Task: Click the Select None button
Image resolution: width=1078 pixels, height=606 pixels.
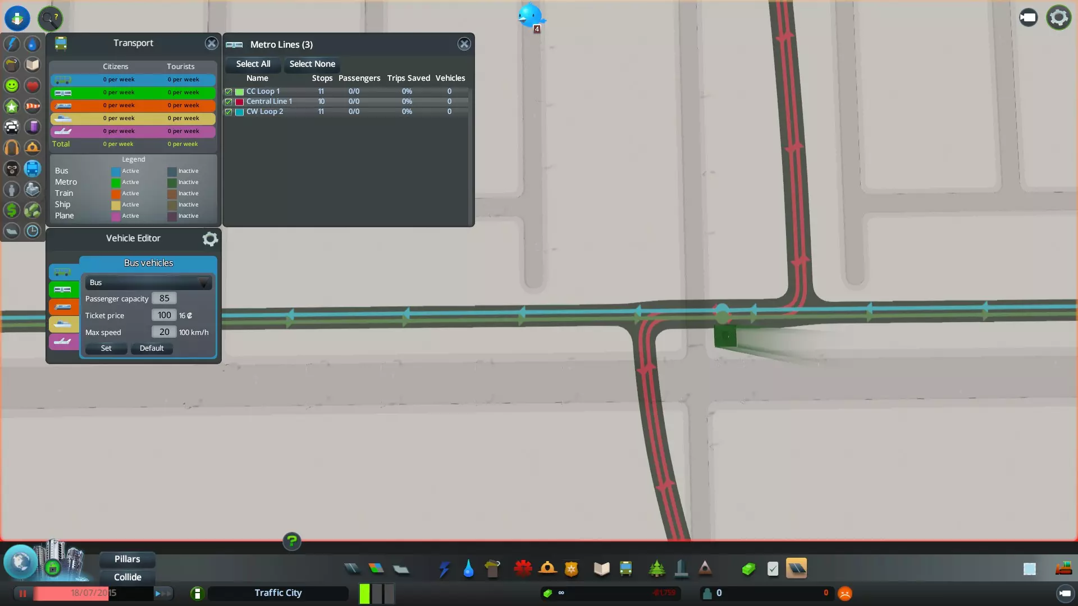Action: tap(312, 64)
